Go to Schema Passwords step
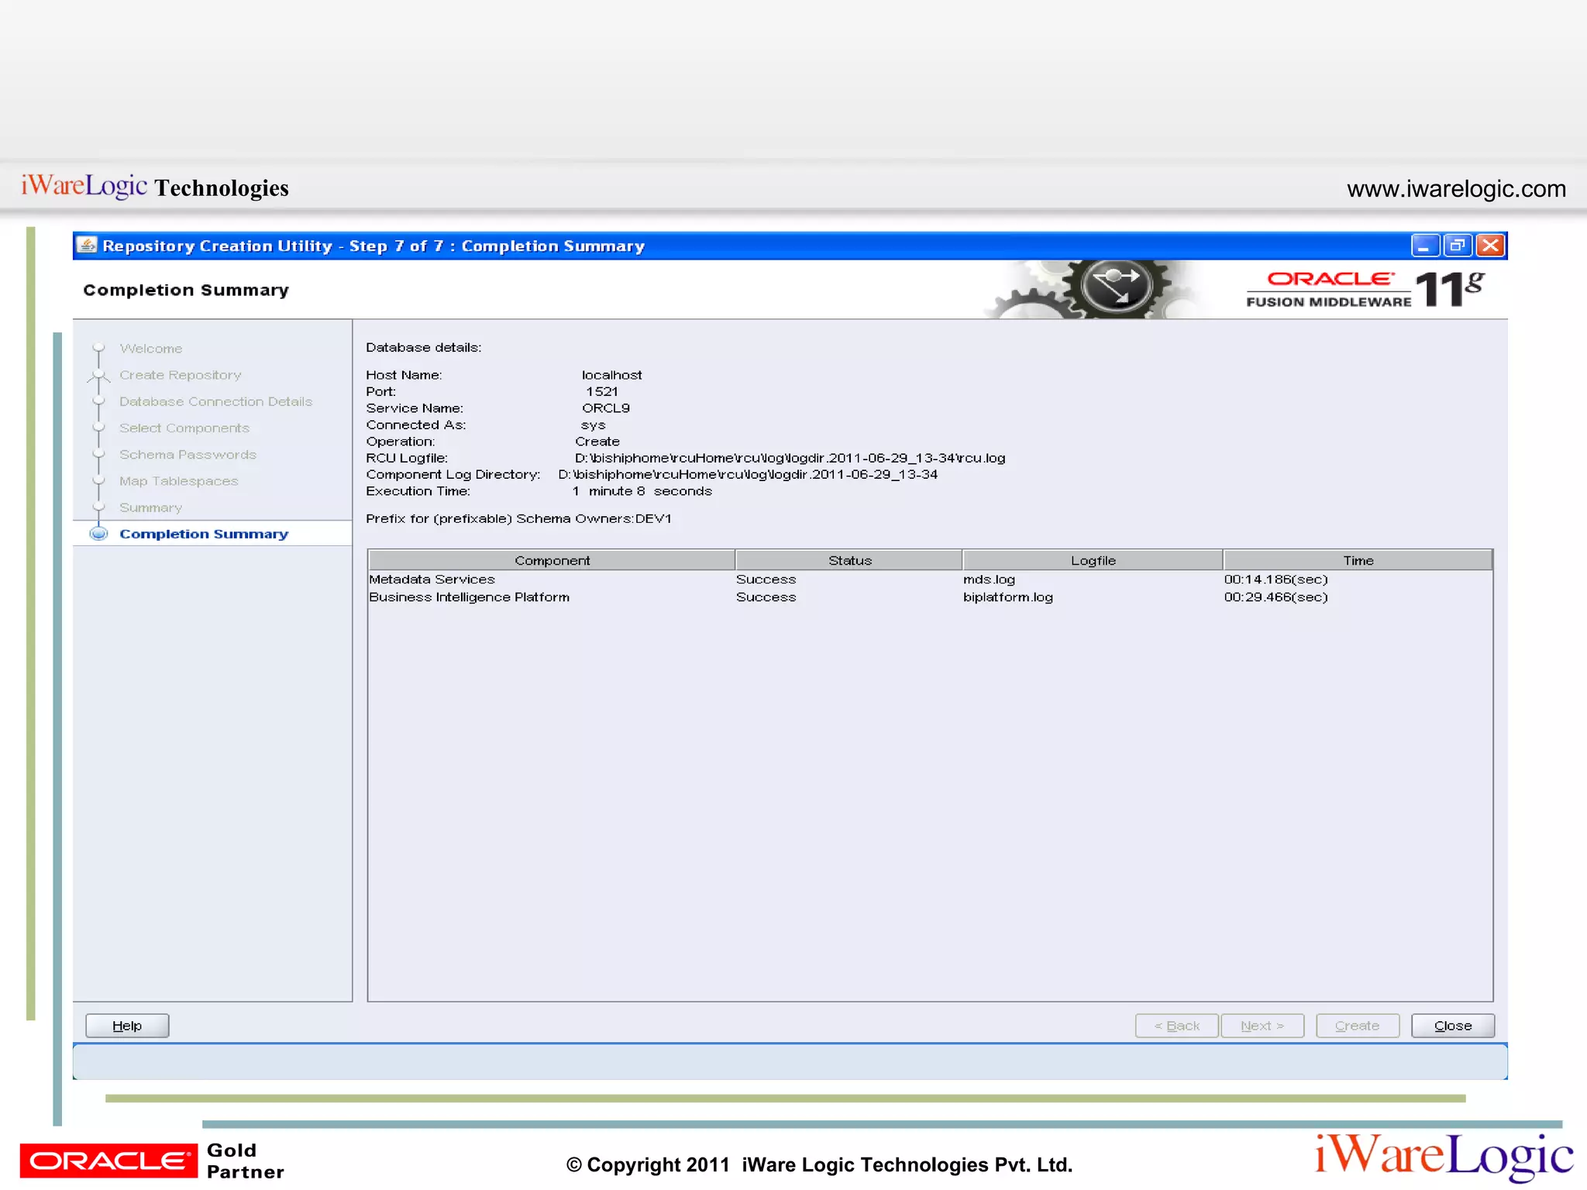This screenshot has width=1587, height=1190. 188,455
